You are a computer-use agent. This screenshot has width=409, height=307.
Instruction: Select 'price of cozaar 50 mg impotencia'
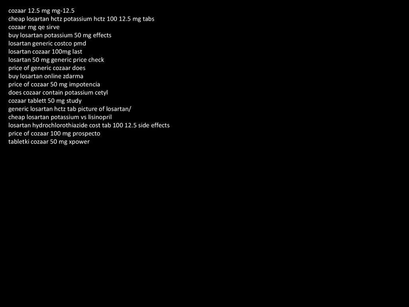(x=54, y=84)
